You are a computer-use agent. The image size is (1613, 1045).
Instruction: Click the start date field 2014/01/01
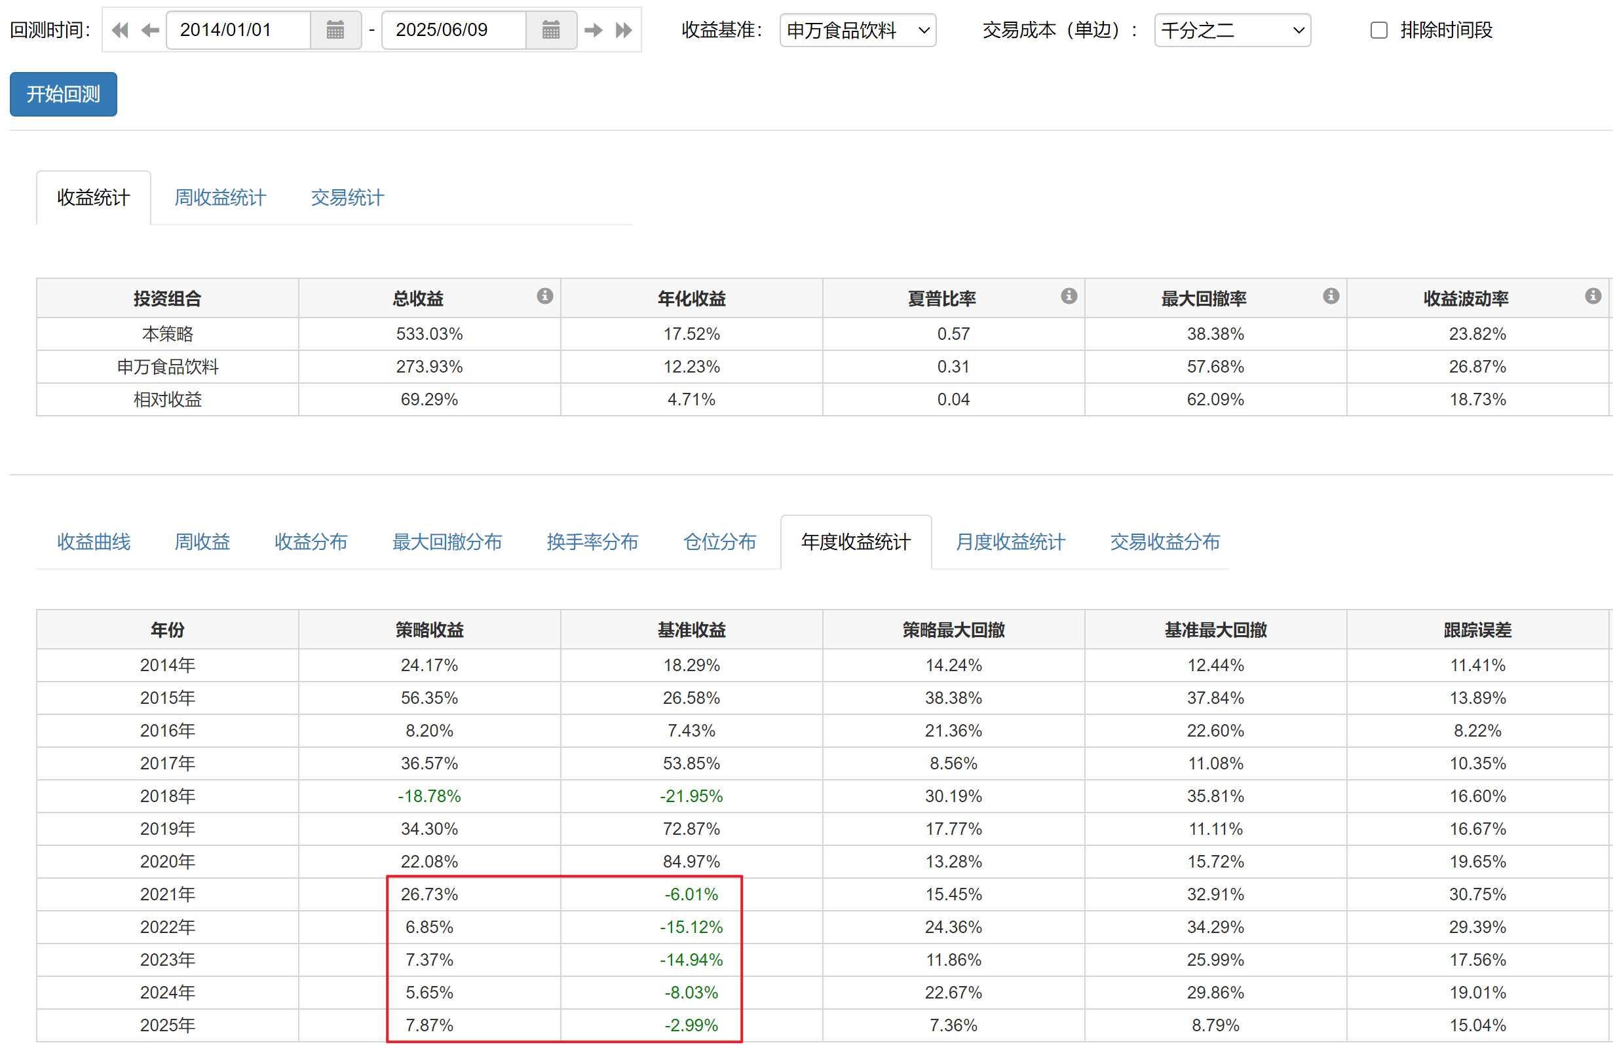pyautogui.click(x=238, y=30)
